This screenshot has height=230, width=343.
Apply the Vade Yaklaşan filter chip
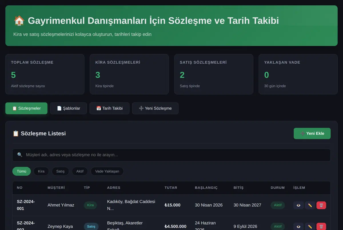coord(107,171)
